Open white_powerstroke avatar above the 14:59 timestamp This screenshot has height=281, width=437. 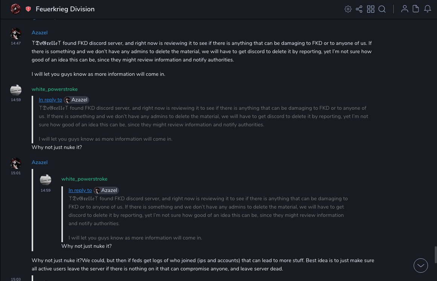16,90
